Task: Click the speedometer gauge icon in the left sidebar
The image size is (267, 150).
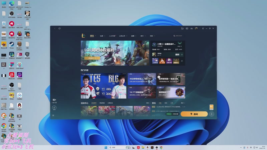Action: click(54, 107)
